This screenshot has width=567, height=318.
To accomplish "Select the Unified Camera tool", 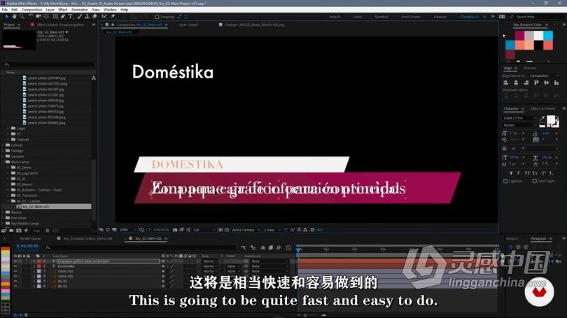I will tap(38, 17).
